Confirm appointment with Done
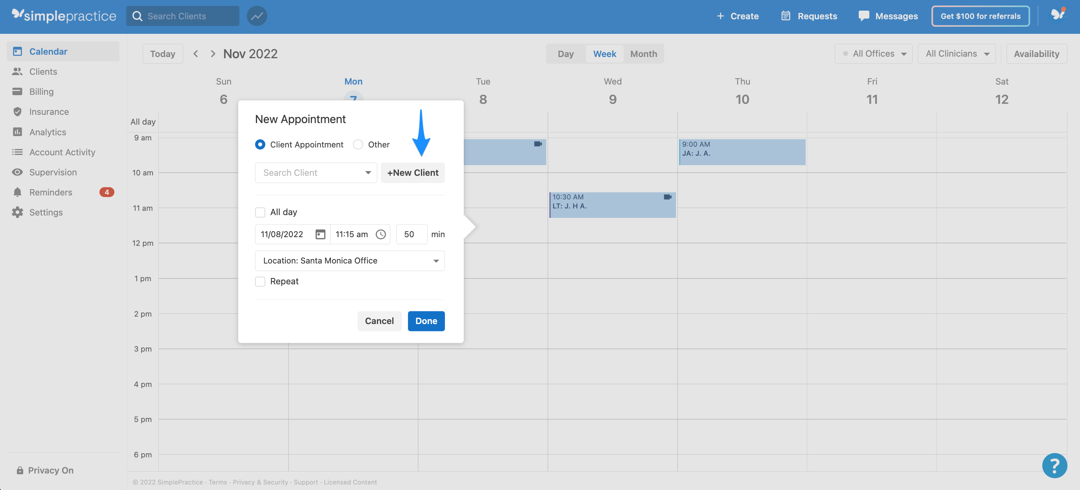 tap(426, 321)
